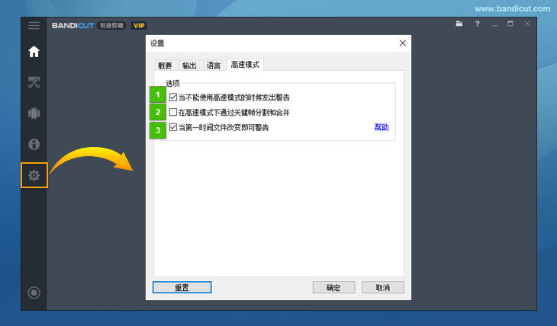Cancel with the 取消 button

point(383,287)
